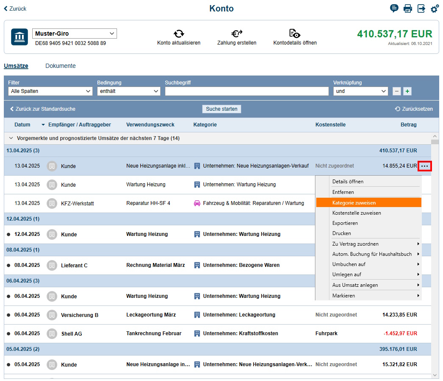This screenshot has height=381, width=443.
Task: Click Rechnung Material März purpose text
Action: [156, 265]
